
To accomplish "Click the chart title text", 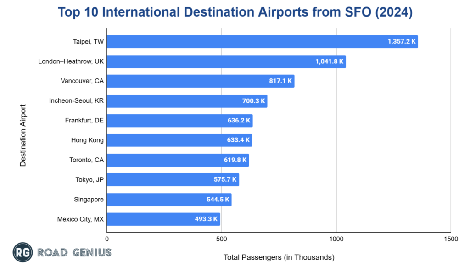I will [x=235, y=13].
